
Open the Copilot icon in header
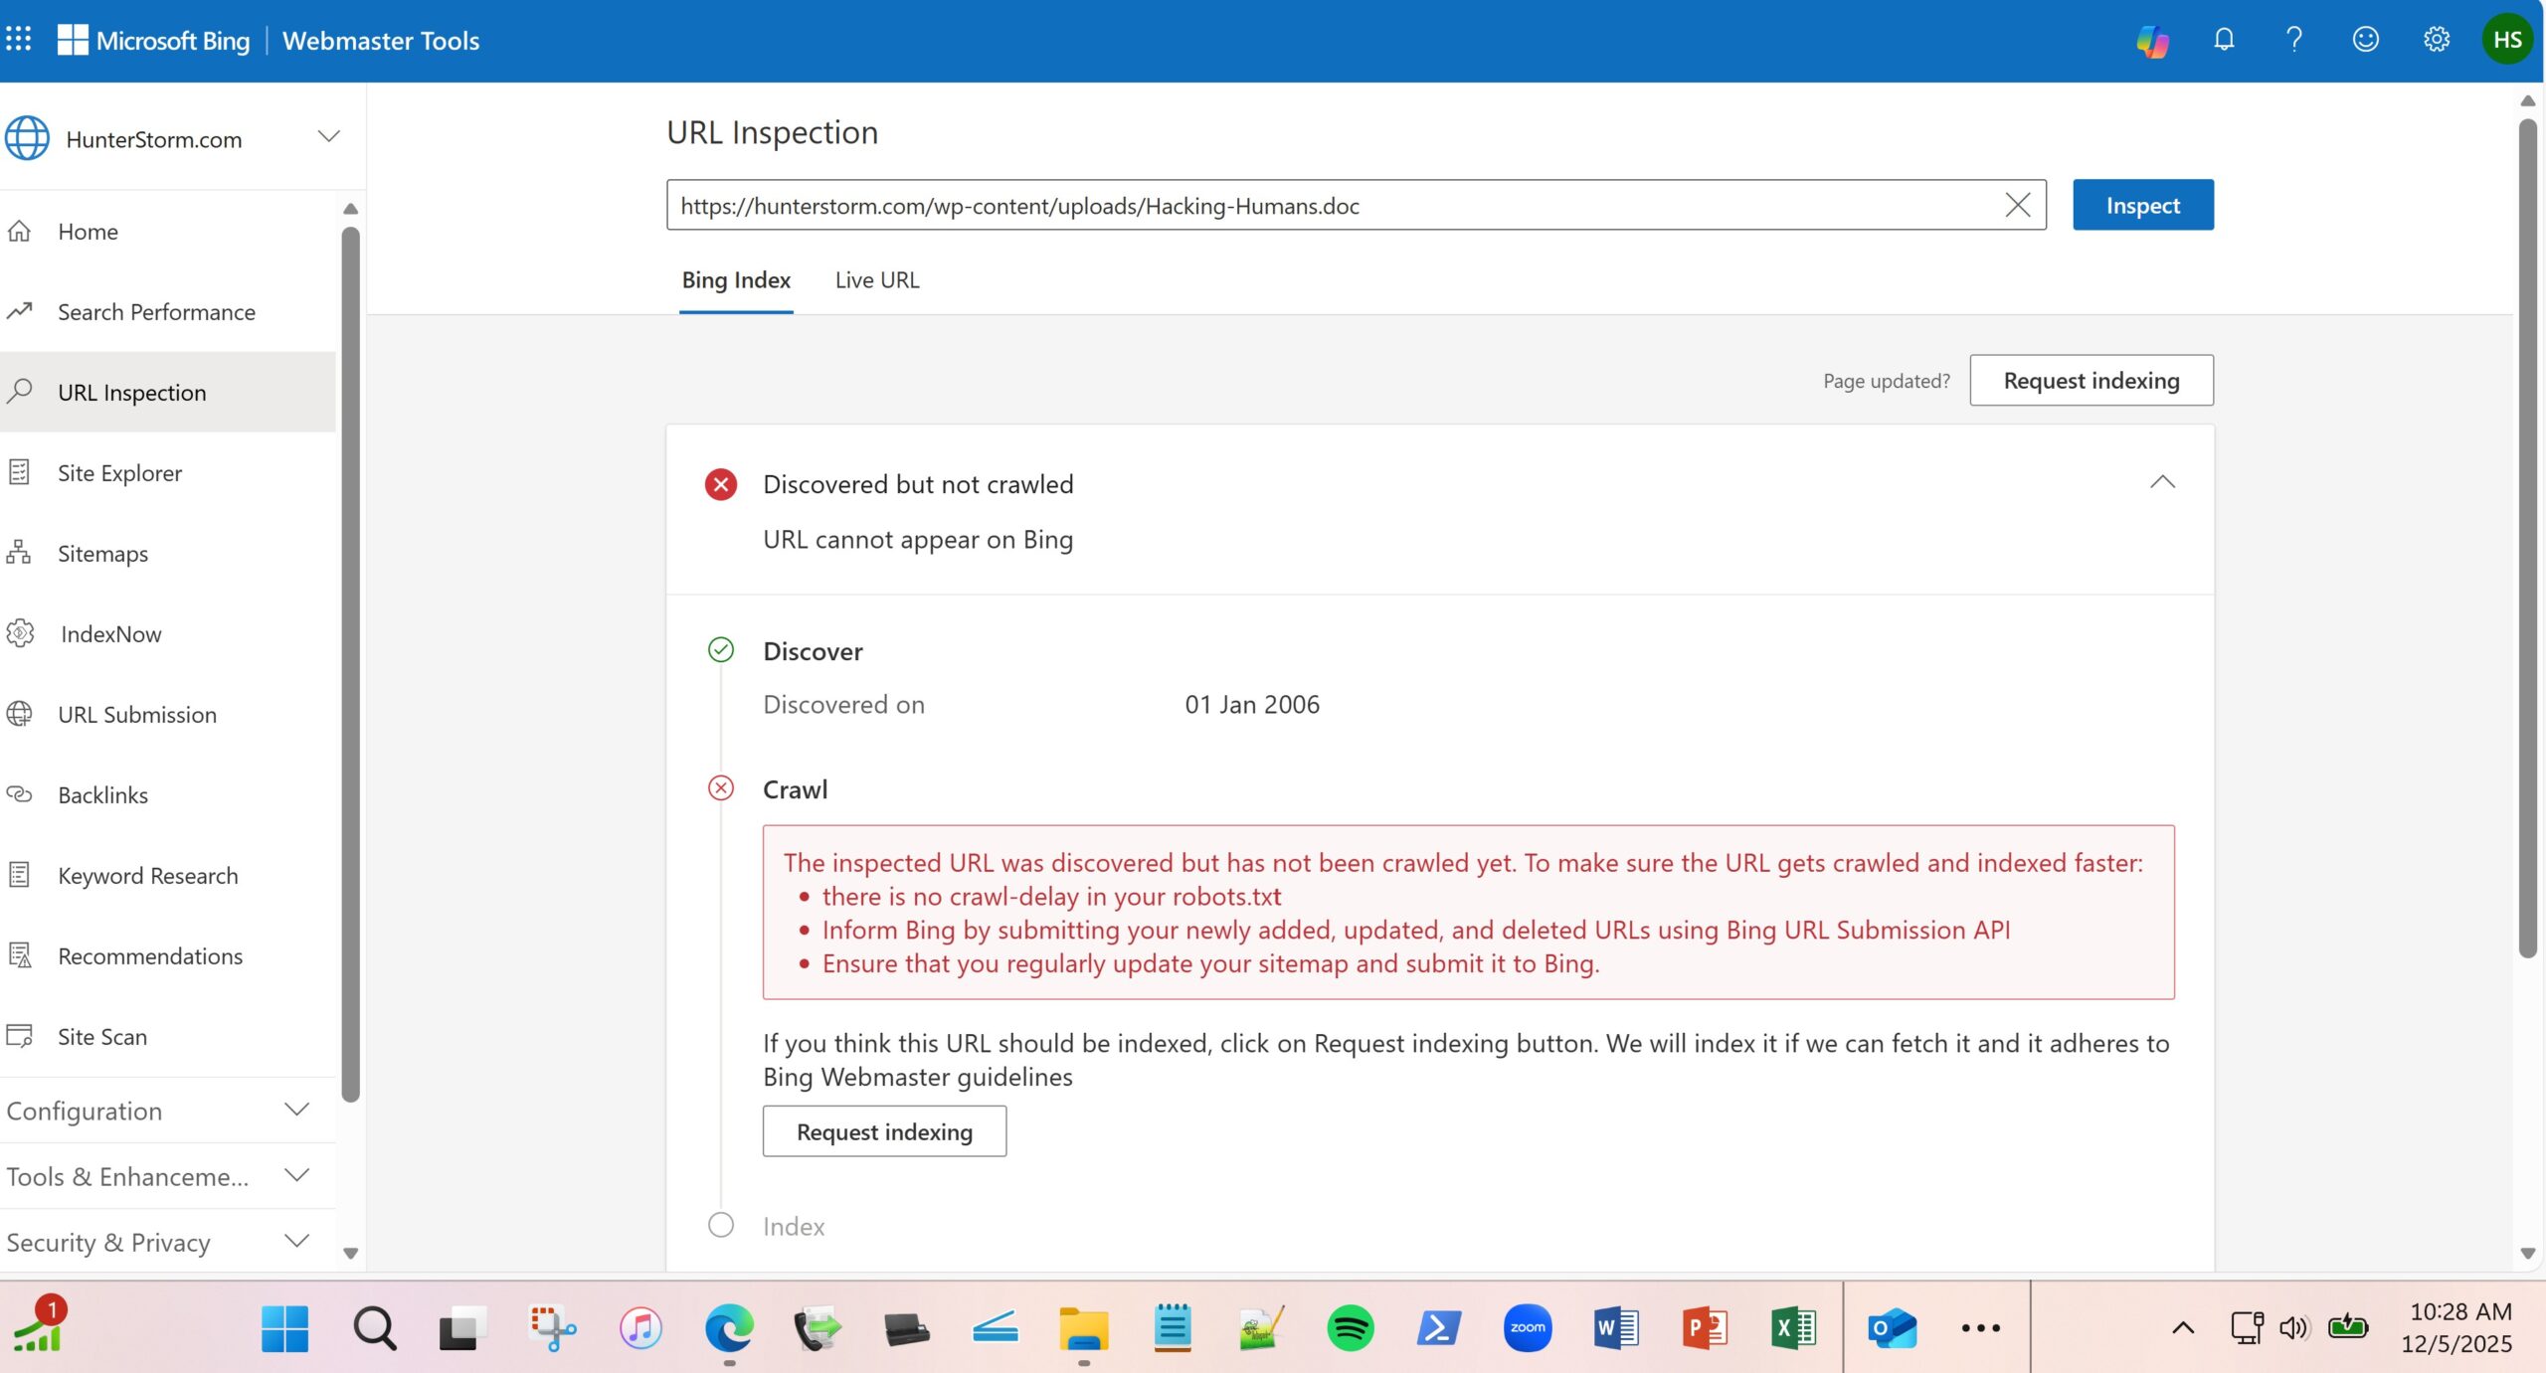pyautogui.click(x=2152, y=41)
